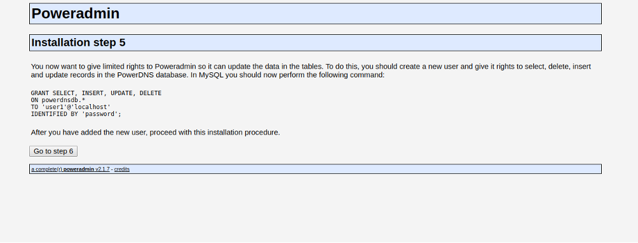This screenshot has height=243, width=638.
Task: Click the 'After you have added the new user' sentence
Action: point(156,133)
